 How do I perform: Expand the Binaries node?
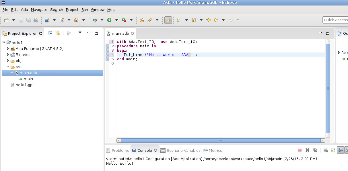click(8, 55)
